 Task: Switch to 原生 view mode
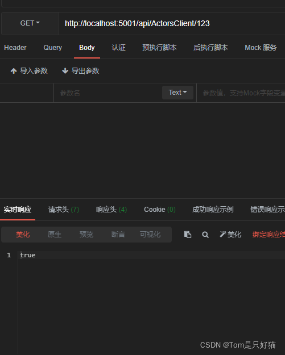click(x=55, y=235)
